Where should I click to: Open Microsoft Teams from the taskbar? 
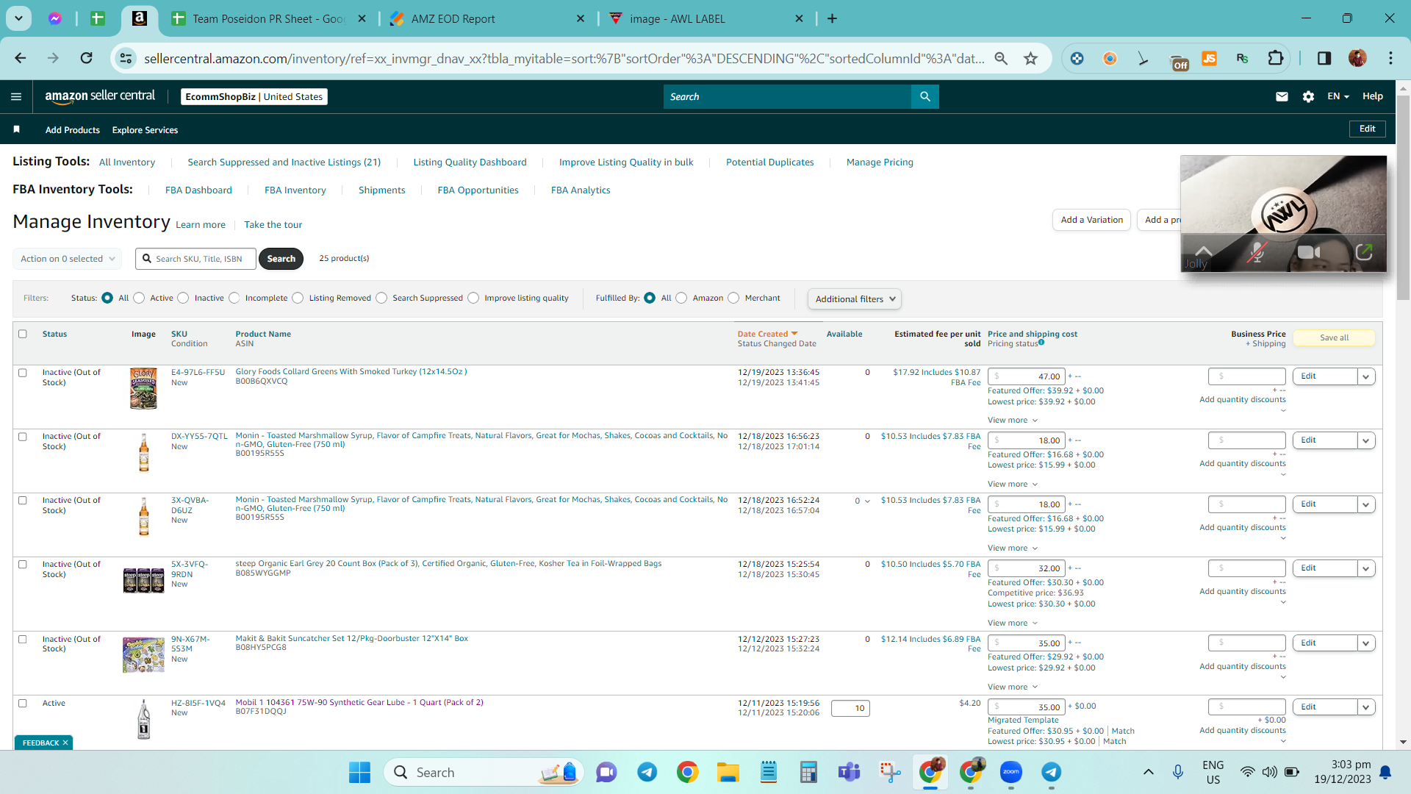click(849, 772)
